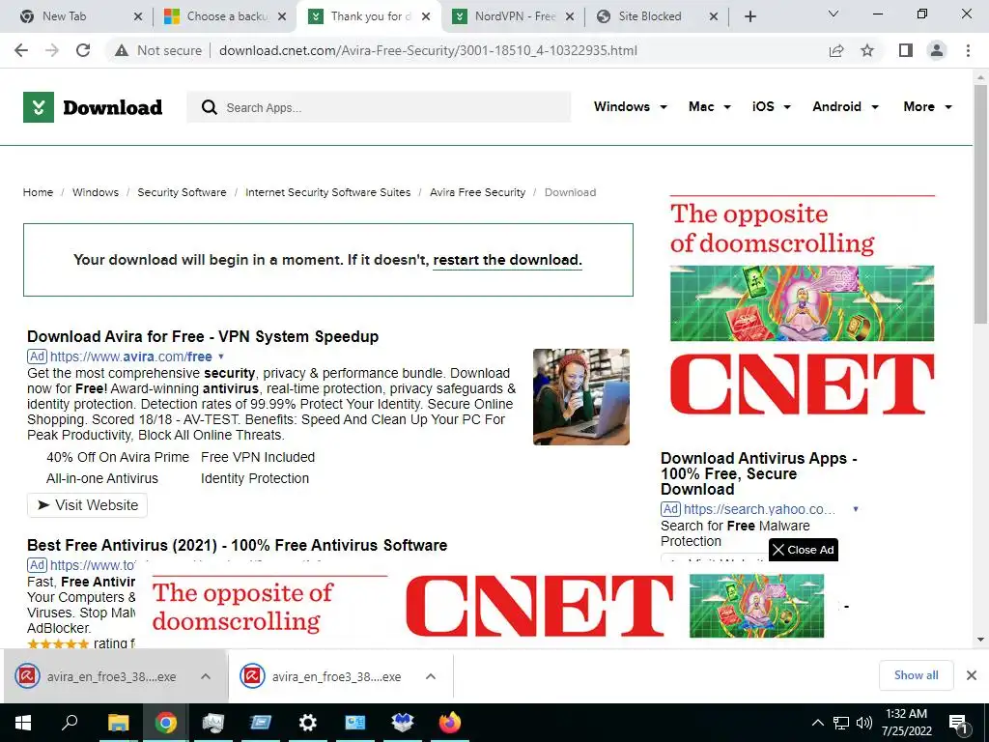Open Download Antivirus Apps sidebar ad
This screenshot has width=989, height=742.
tap(759, 473)
